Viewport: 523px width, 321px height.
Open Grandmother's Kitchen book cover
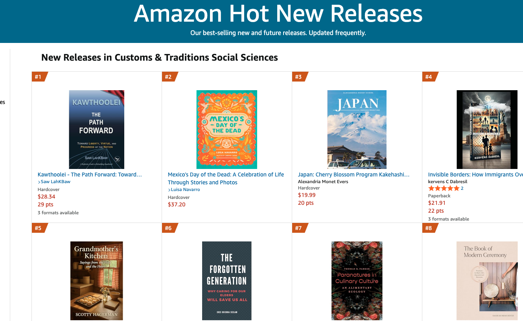pos(97,281)
